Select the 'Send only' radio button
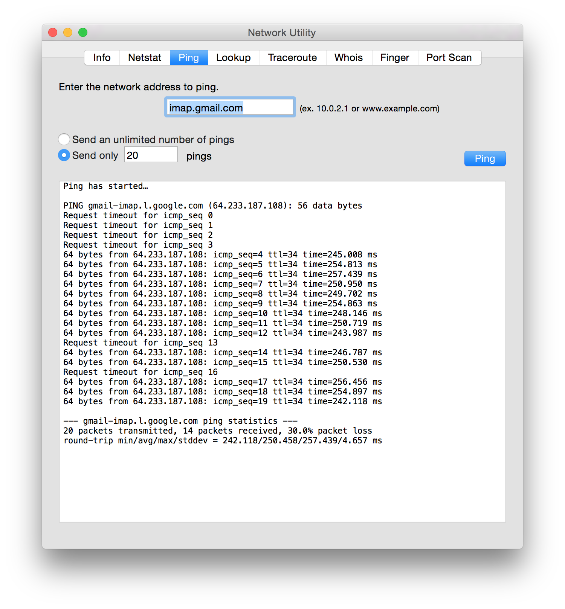 pos(88,155)
